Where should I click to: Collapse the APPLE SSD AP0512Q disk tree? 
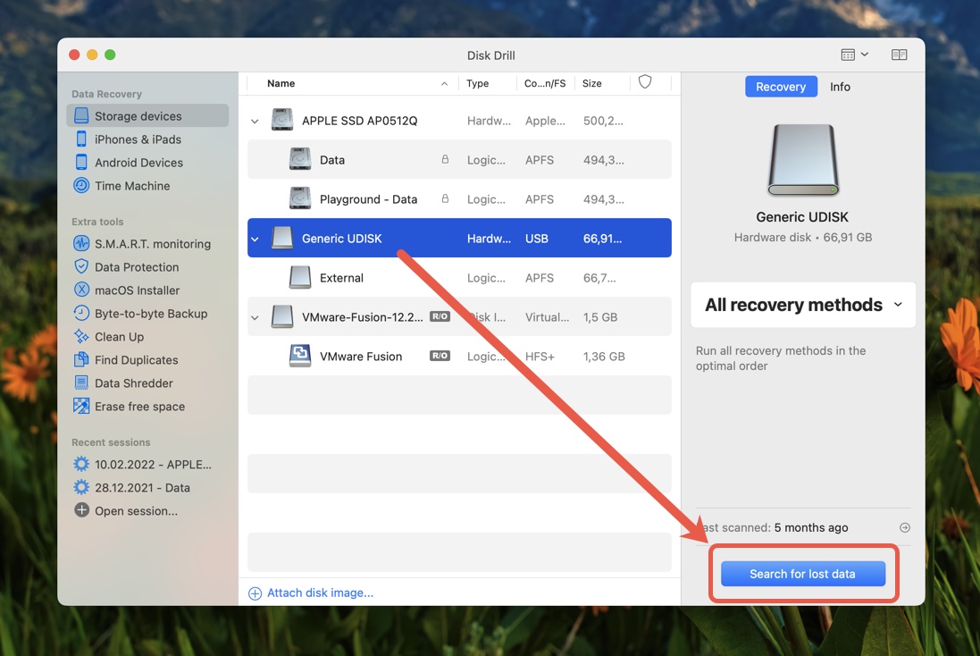tap(255, 121)
